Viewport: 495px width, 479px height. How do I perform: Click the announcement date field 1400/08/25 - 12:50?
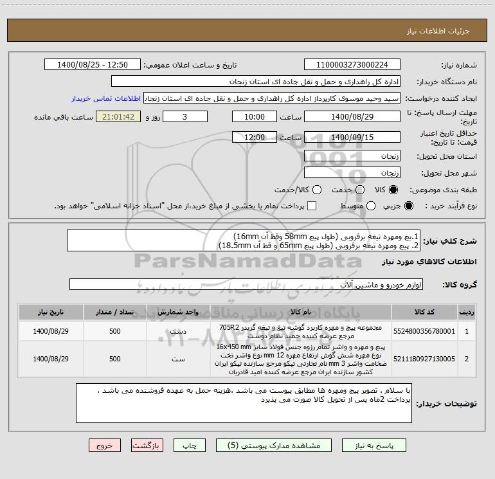(93, 64)
